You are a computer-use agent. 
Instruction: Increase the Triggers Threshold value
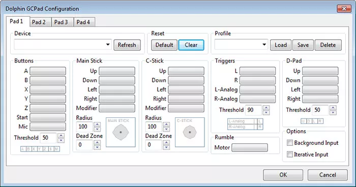(x=266, y=108)
